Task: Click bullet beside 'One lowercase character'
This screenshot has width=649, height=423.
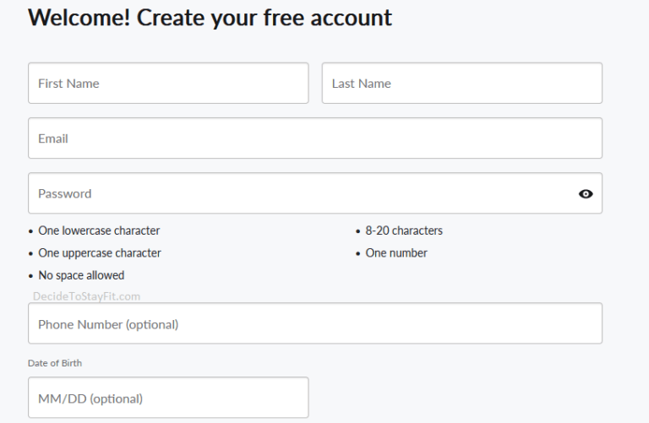Action: tap(31, 231)
